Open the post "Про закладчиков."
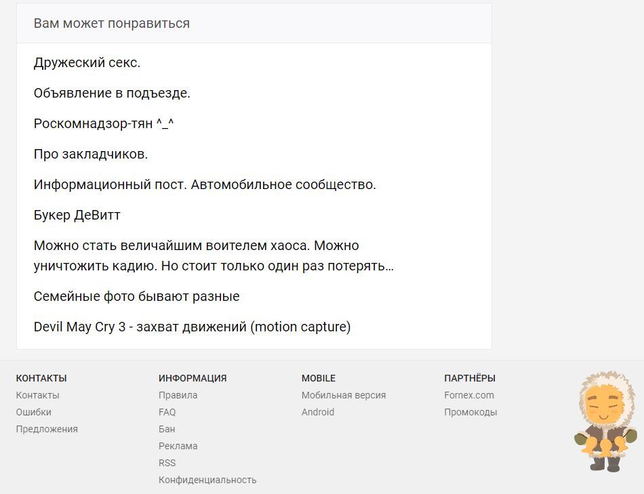Image resolution: width=644 pixels, height=494 pixels. click(91, 155)
